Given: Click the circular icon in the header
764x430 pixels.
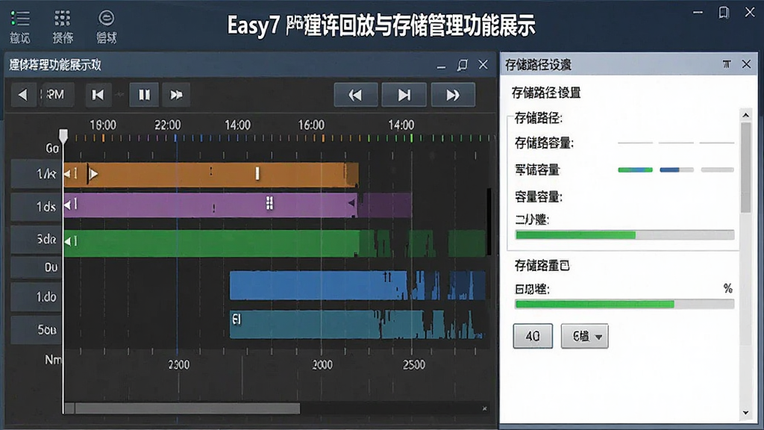Looking at the screenshot, I should [x=106, y=18].
